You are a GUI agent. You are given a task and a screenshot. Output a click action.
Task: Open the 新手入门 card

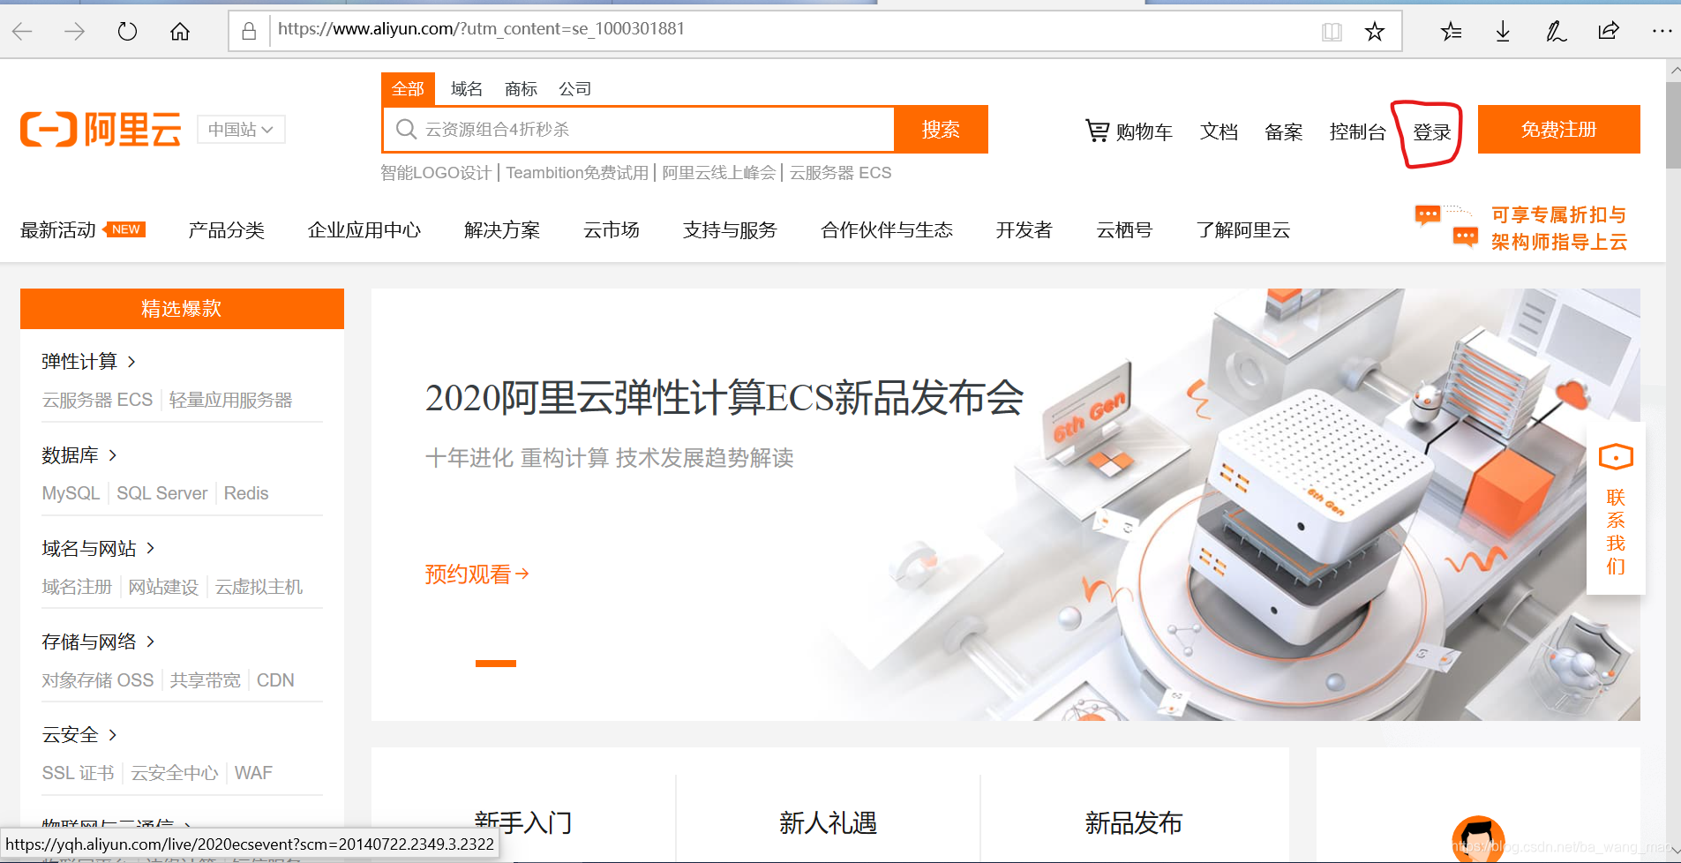pyautogui.click(x=523, y=823)
